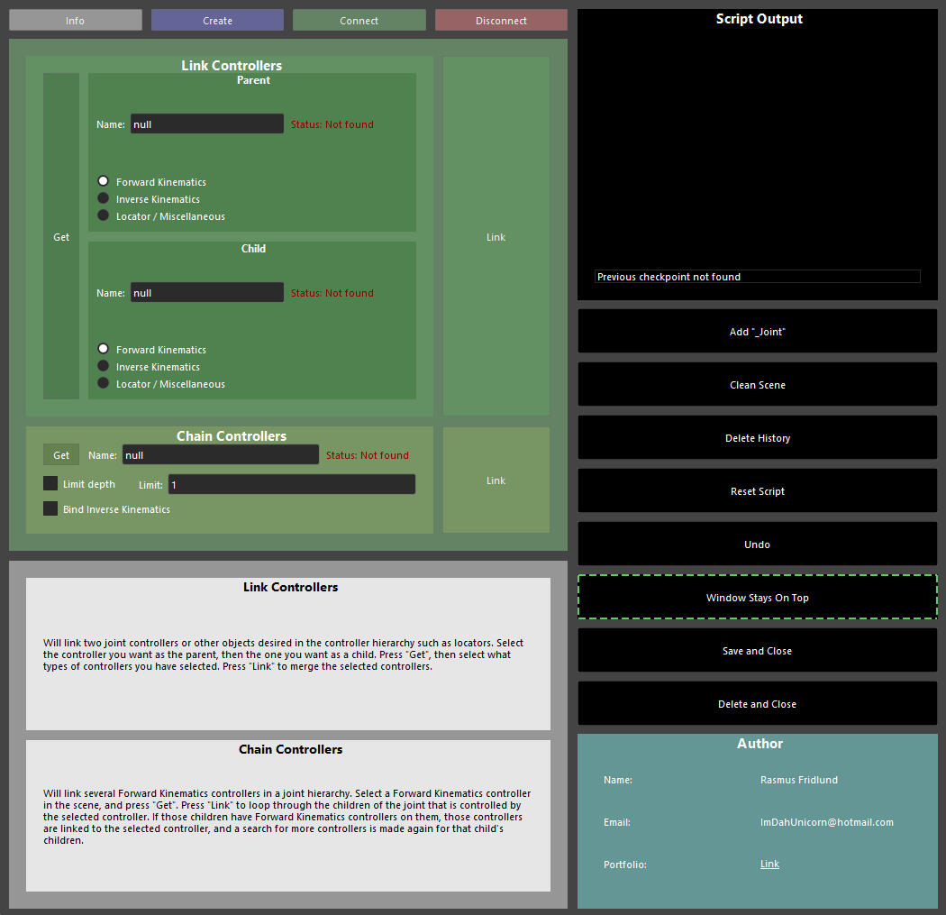This screenshot has width=946, height=915.
Task: Toggle Bind Inverse Kinematics checkbox
Action: coord(50,508)
